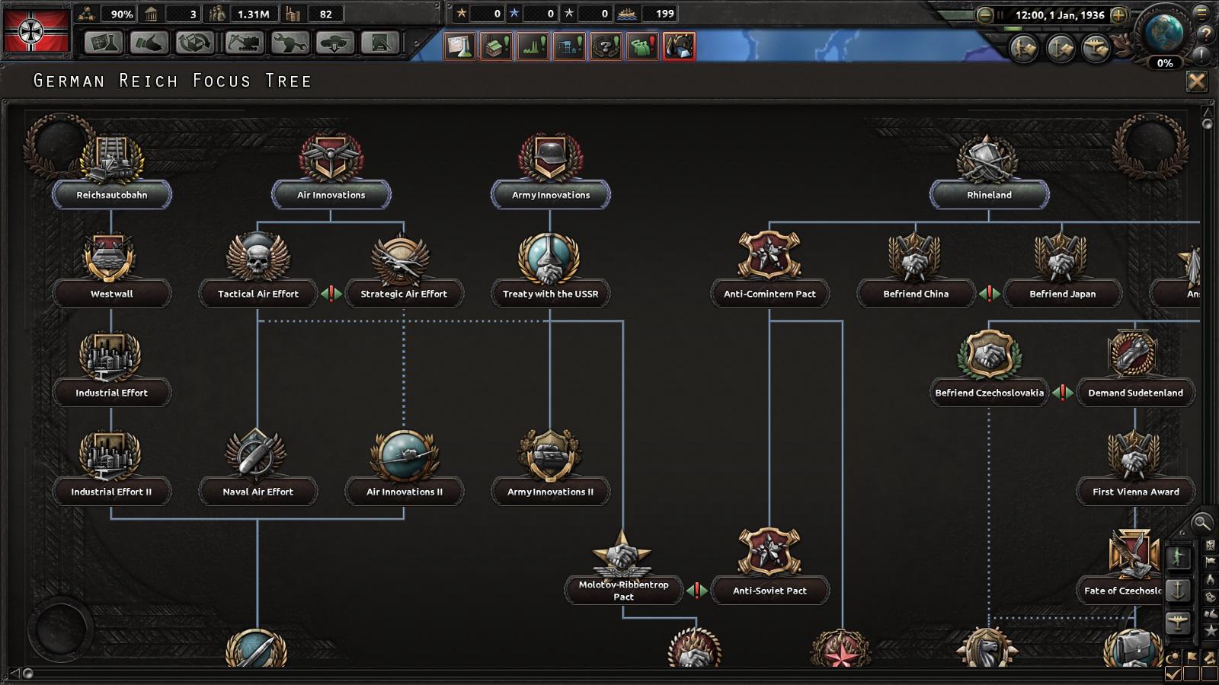
Task: Select the Demand Sudetenland focus
Action: (1136, 393)
